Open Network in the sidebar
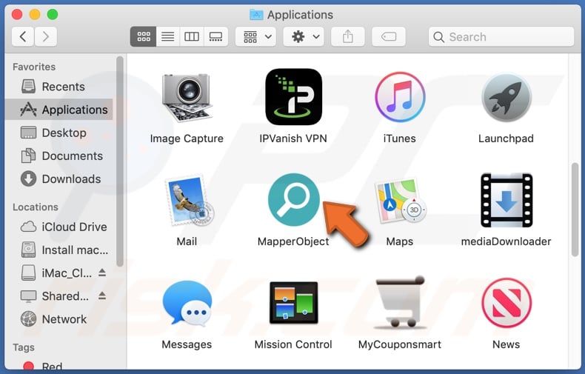 coord(60,319)
